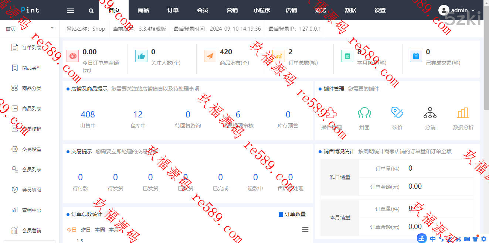489x243 pixels.
Task: Go to 订单列表 in the sidebar
Action: click(x=31, y=48)
